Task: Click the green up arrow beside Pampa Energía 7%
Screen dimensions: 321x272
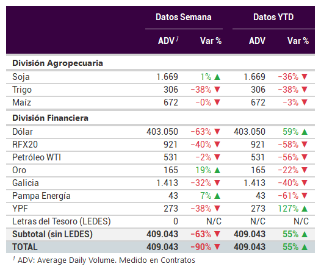Action: (x=217, y=196)
